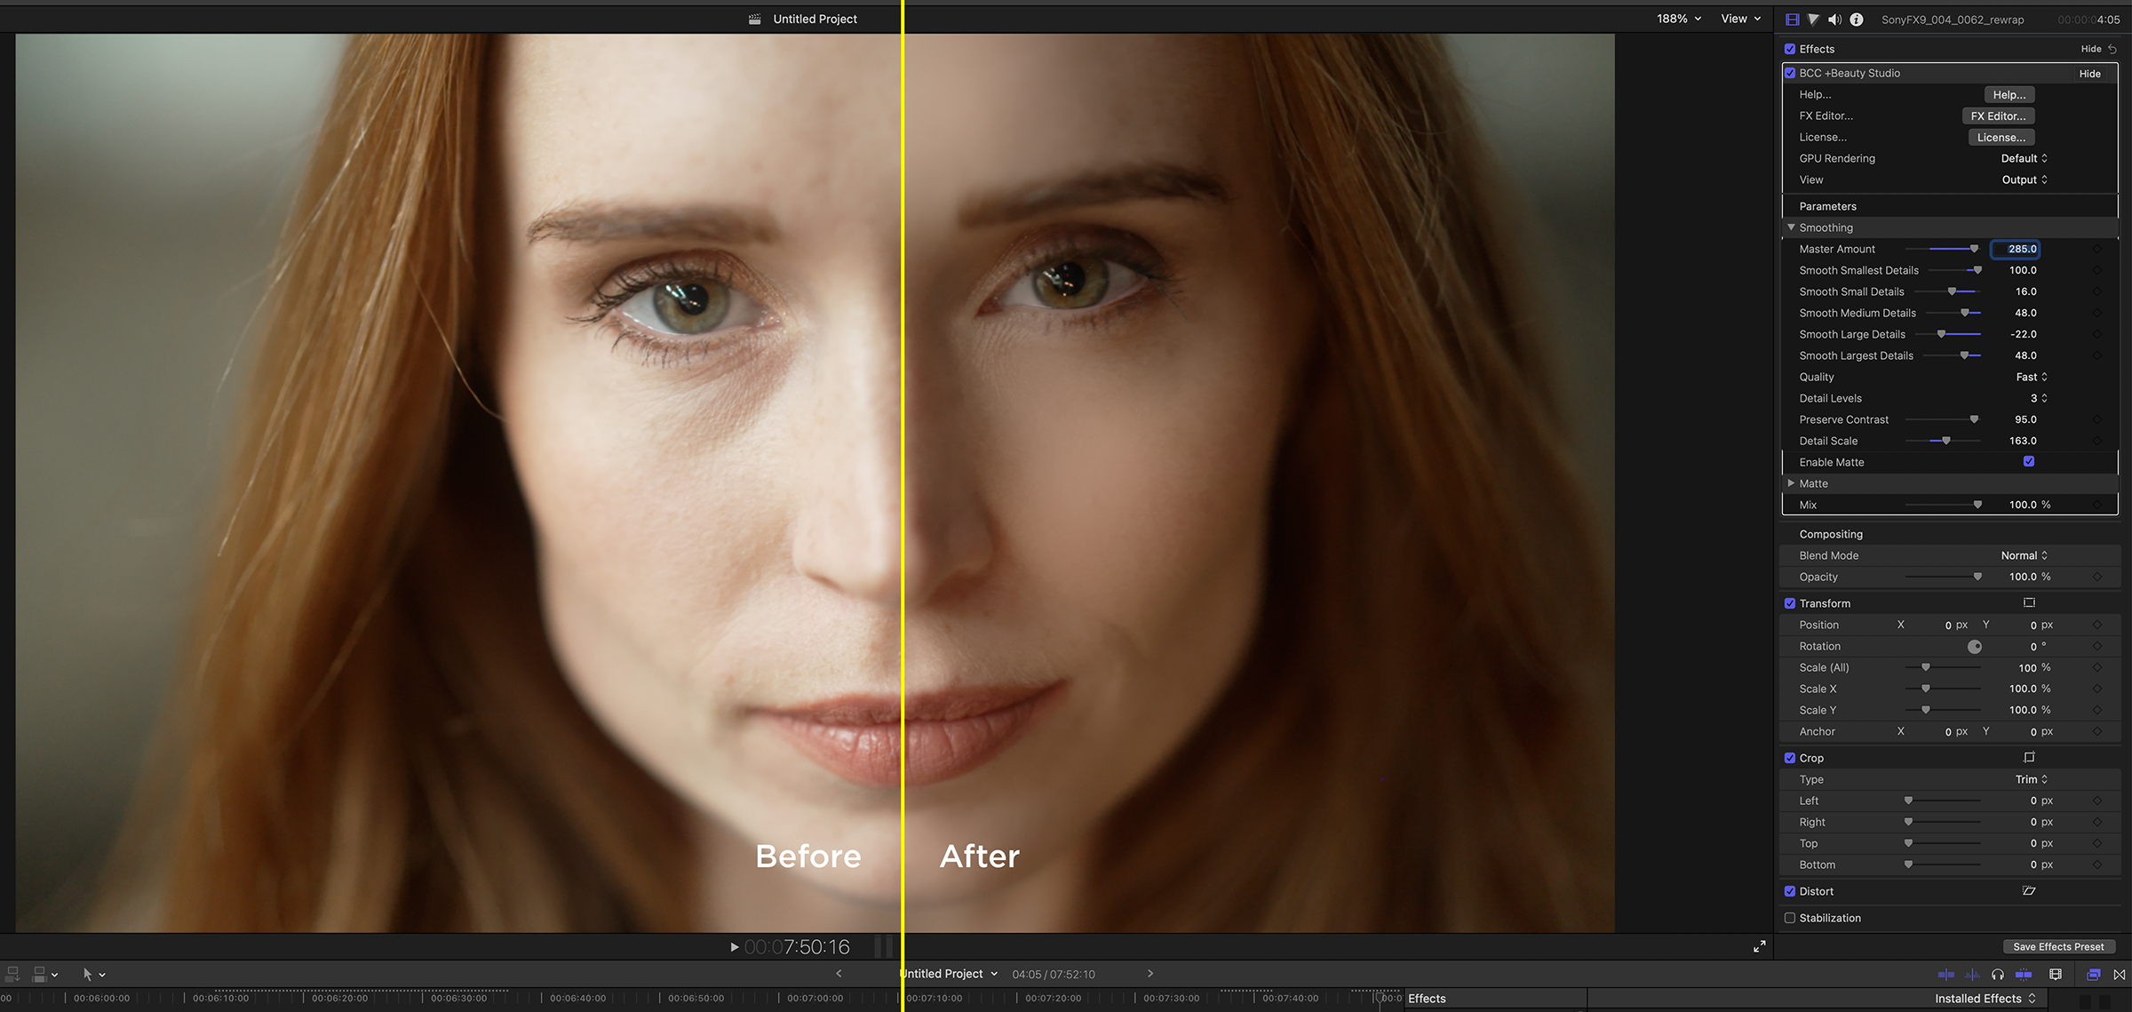Open the GPU Rendering Default dropdown

click(x=2024, y=159)
